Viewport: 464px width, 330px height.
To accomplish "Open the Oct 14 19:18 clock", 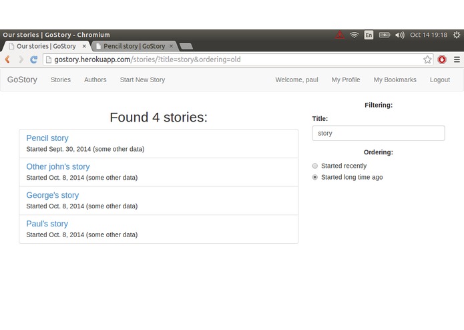I will [429, 35].
